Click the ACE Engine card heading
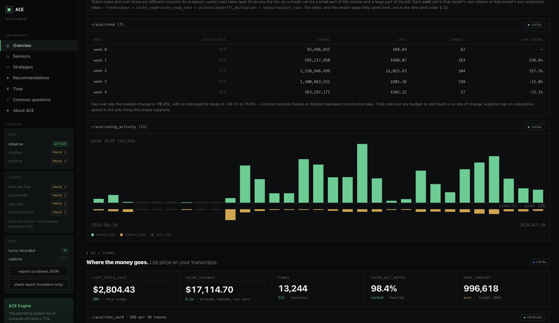Screen dimensions: 559x323 (x=20, y=306)
